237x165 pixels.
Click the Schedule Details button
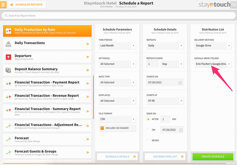[x=117, y=157]
